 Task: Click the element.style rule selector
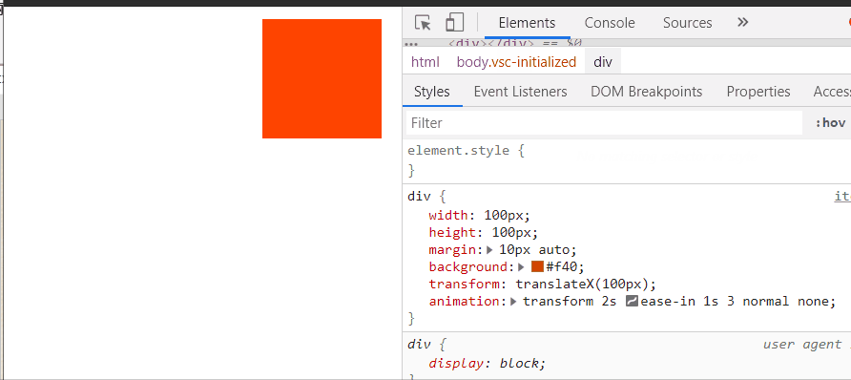pos(458,150)
